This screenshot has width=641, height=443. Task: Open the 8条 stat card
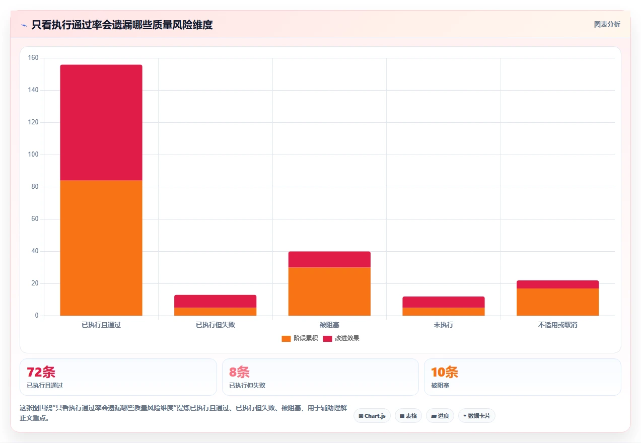[320, 377]
